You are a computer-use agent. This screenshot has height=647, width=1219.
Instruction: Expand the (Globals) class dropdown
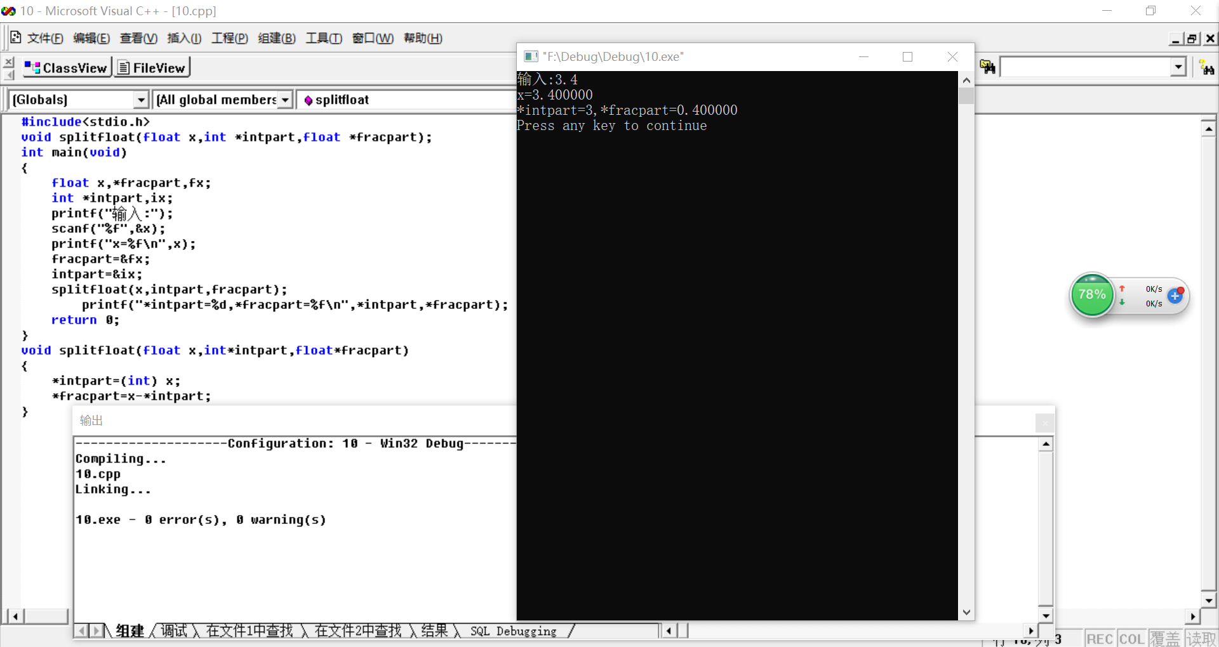pos(141,100)
